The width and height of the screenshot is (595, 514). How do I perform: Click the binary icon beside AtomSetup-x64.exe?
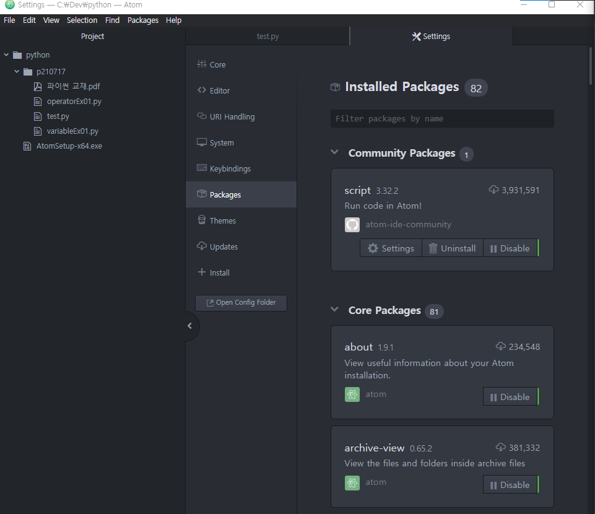tap(27, 146)
